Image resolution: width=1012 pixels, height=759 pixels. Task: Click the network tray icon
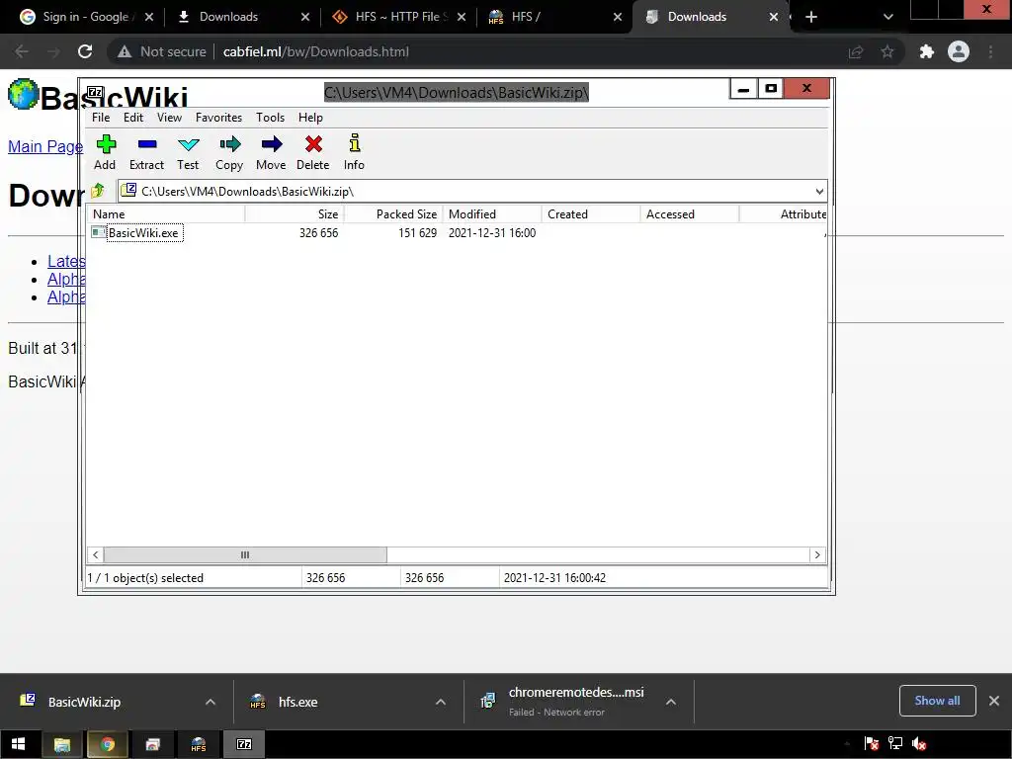click(895, 744)
